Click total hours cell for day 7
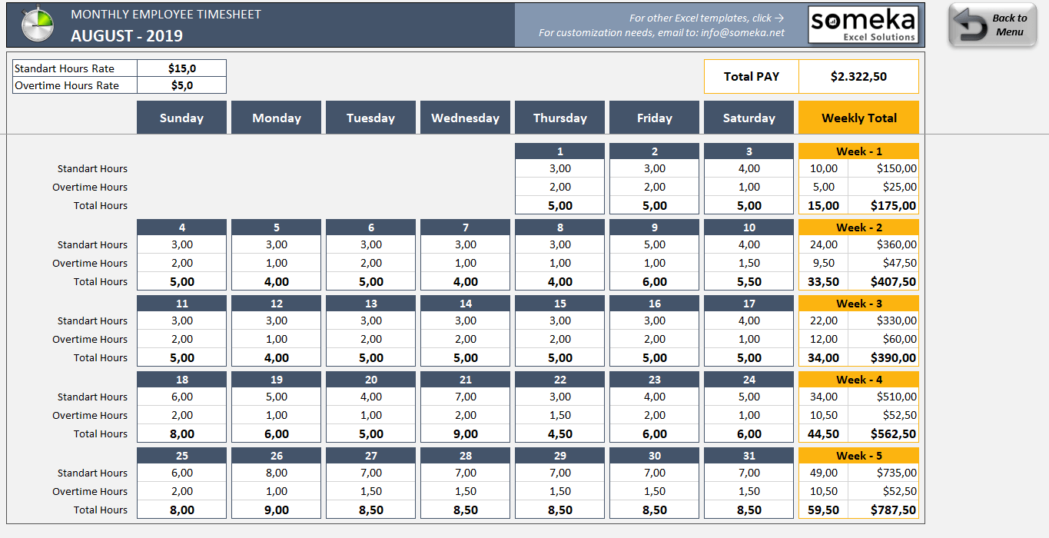 465,281
